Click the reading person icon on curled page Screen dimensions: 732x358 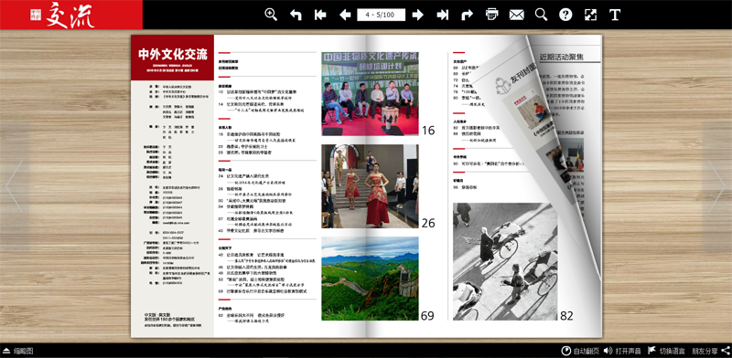pos(502,87)
